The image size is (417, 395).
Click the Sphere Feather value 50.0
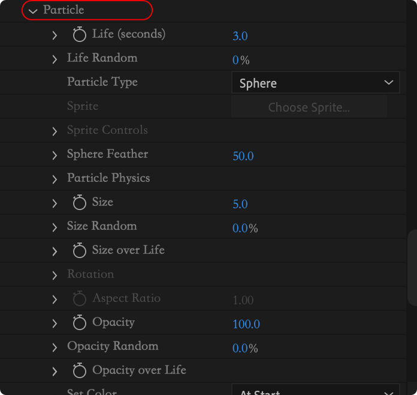[x=243, y=156]
